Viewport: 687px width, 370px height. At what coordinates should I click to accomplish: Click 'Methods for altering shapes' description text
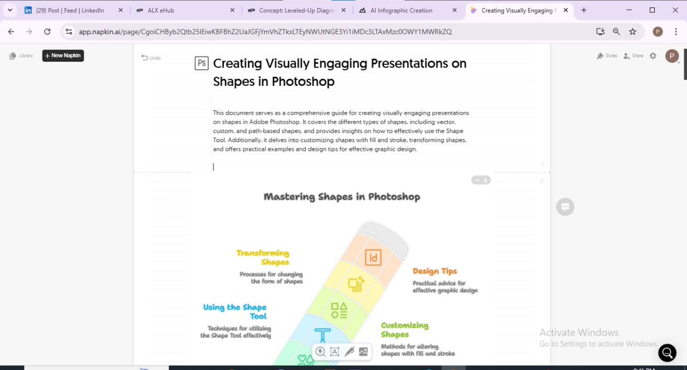(418, 350)
